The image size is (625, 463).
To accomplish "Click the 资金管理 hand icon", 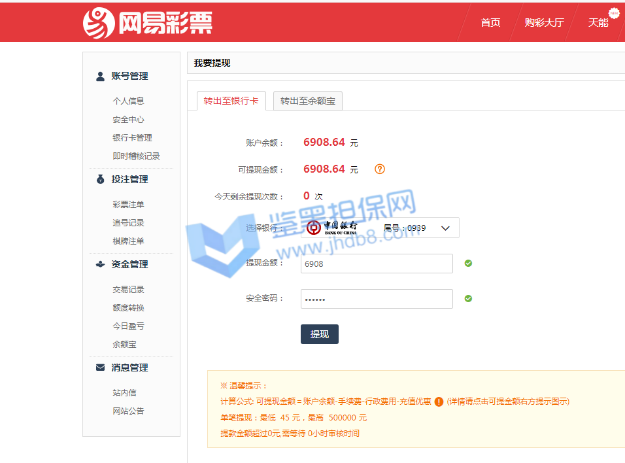I will (100, 264).
